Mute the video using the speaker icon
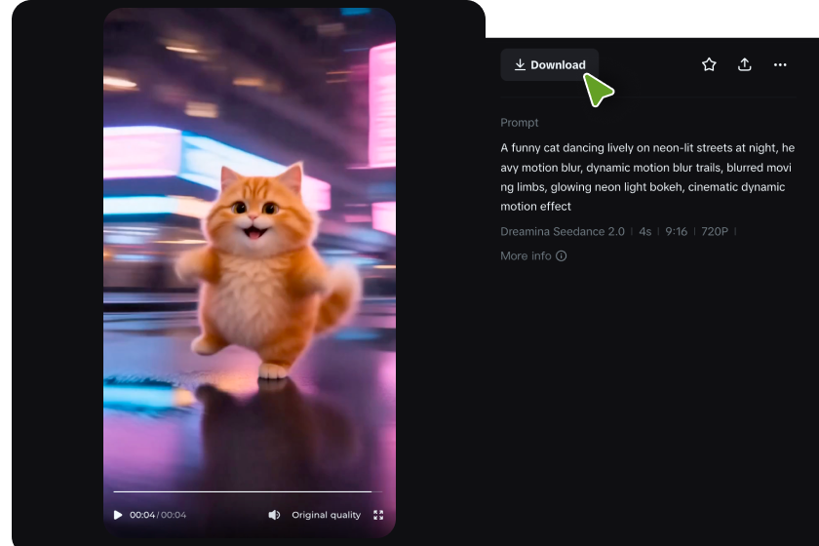The width and height of the screenshot is (819, 546). point(274,515)
